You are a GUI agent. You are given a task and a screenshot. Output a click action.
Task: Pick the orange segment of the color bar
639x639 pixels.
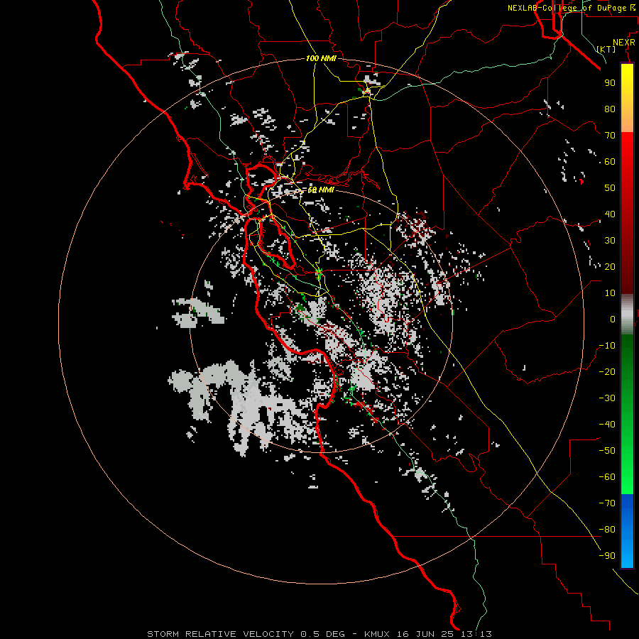click(x=627, y=119)
